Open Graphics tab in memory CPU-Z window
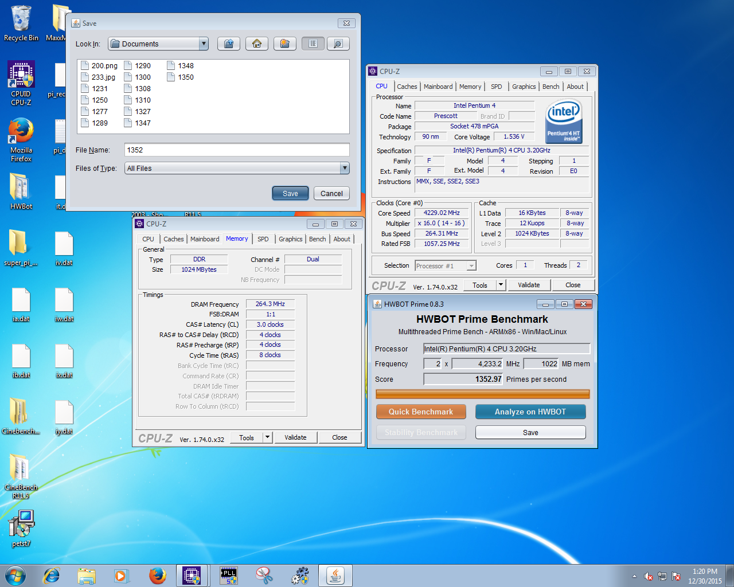 [x=291, y=239]
